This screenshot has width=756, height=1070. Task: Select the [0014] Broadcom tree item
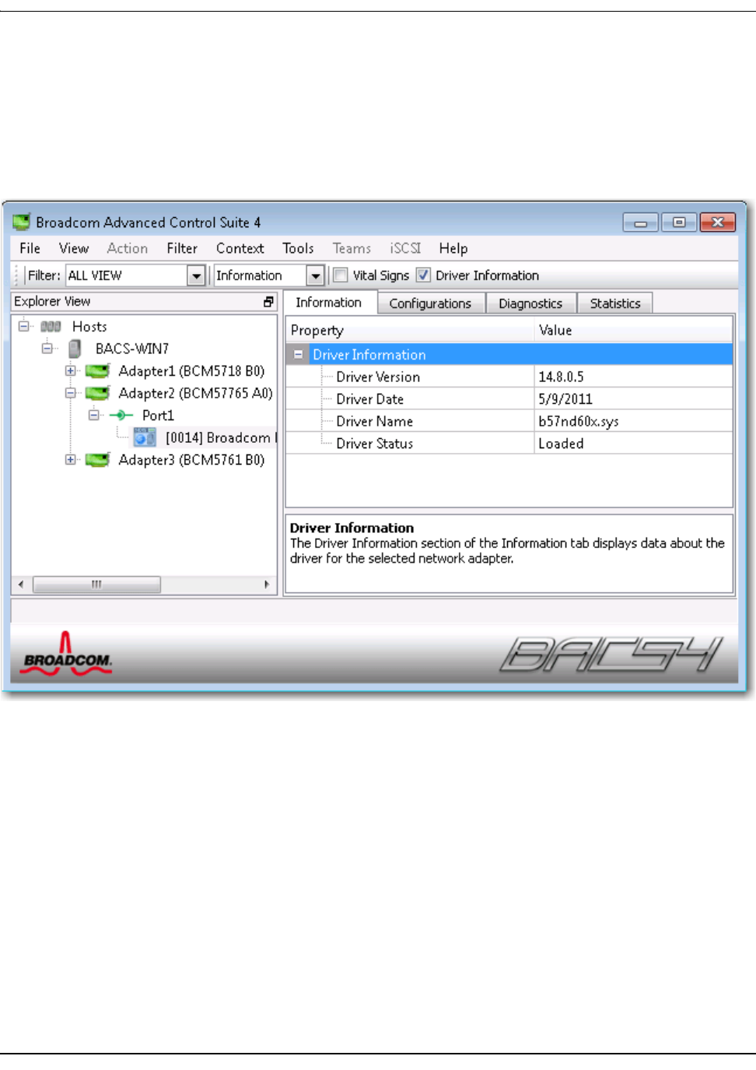220,438
